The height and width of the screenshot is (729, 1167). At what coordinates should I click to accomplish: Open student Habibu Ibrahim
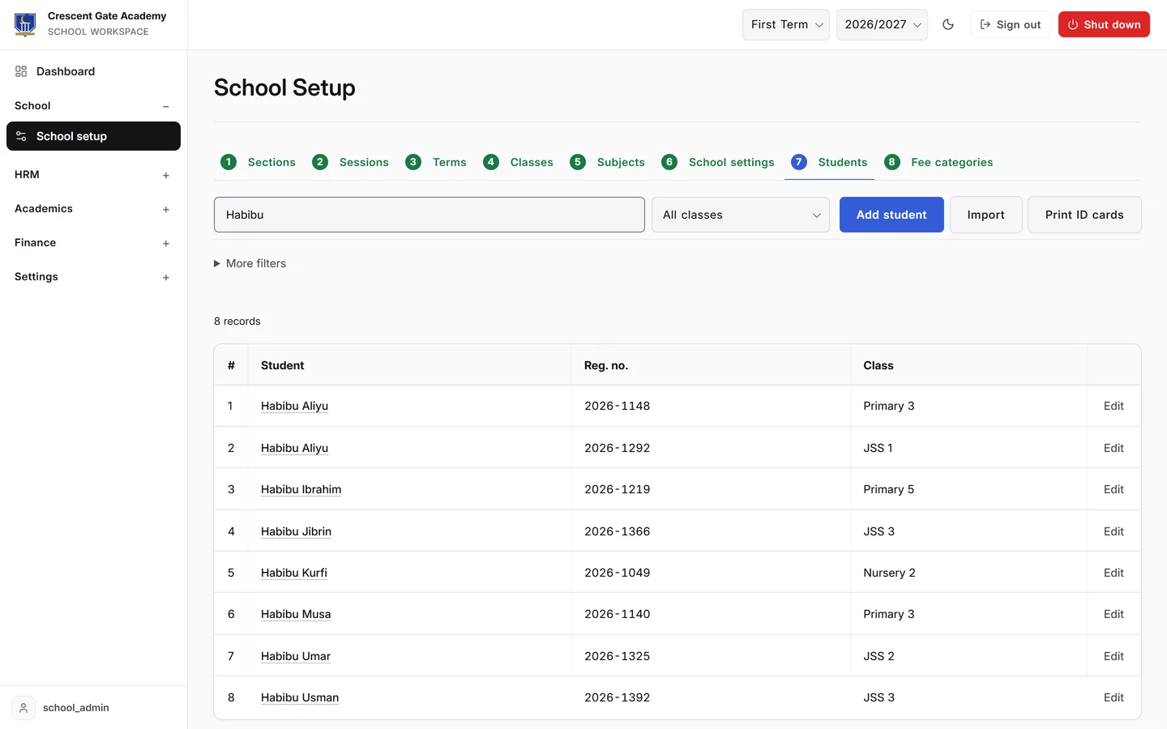pos(301,489)
